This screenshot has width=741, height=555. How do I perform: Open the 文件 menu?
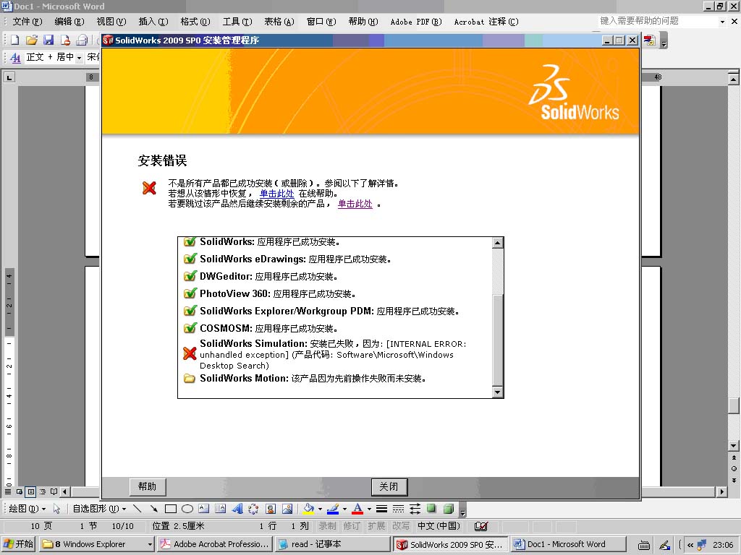tap(27, 22)
